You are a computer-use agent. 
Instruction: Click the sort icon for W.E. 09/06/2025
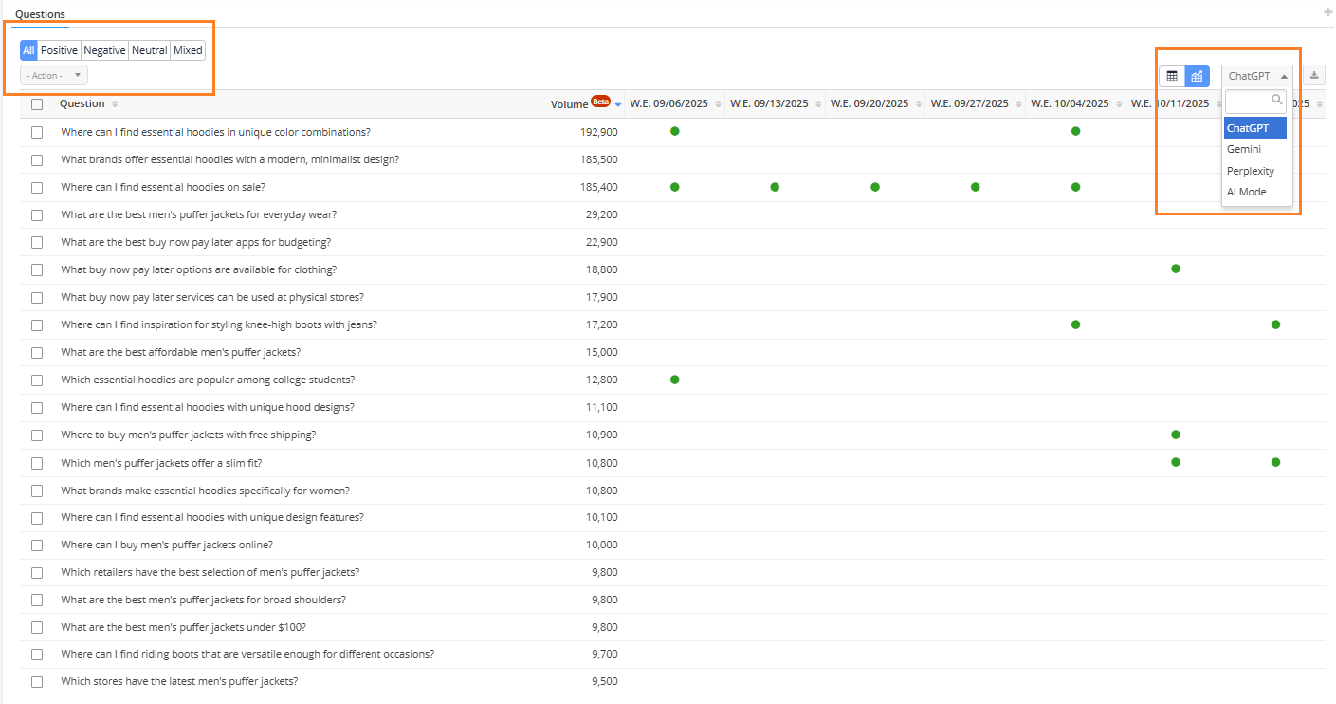click(718, 104)
